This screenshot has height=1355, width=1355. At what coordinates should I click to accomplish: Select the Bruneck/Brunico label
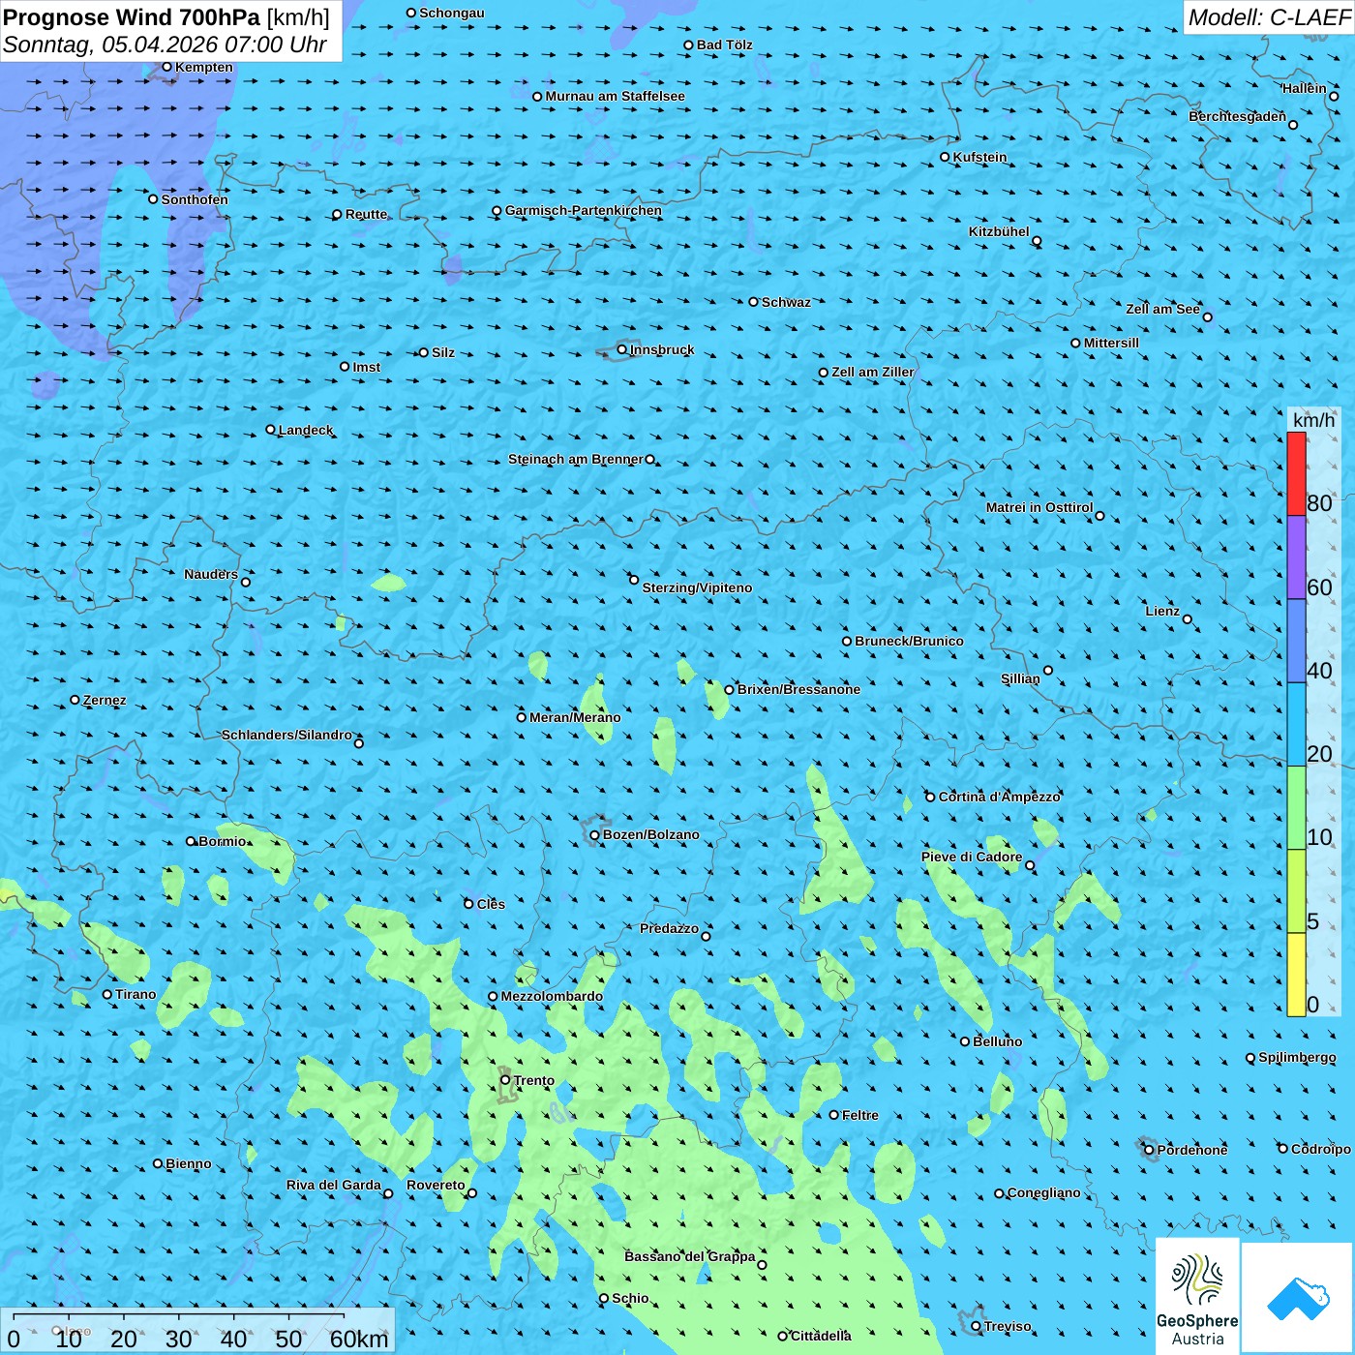909,641
